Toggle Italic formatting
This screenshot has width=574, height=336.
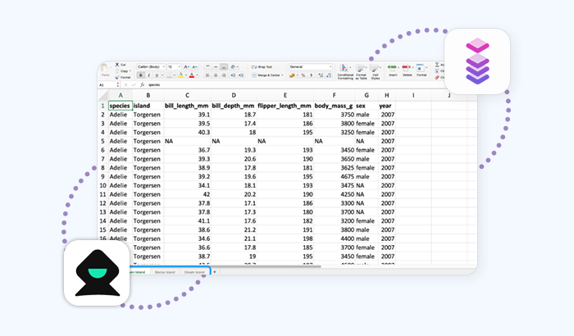[148, 75]
